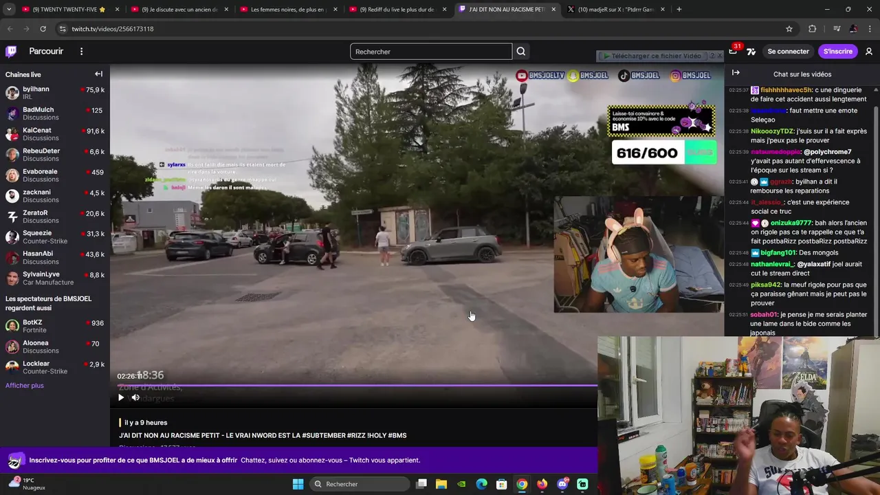The height and width of the screenshot is (495, 880).
Task: Collapse the Chaînes live sidebar
Action: [x=98, y=74]
